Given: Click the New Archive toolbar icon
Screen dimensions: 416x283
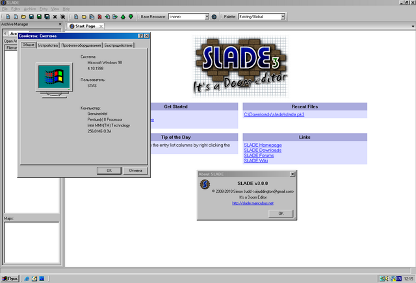Looking at the screenshot, I should (7, 16).
